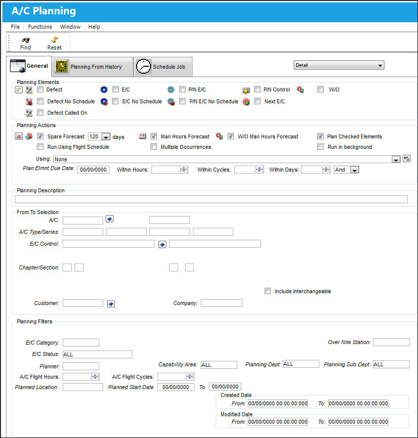Click the Modified Date To field
This screenshot has height=438, width=418.
tap(358, 422)
